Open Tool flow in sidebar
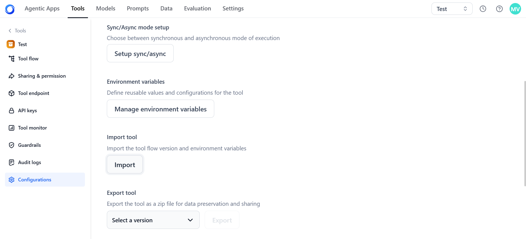This screenshot has width=526, height=239. coord(45,59)
